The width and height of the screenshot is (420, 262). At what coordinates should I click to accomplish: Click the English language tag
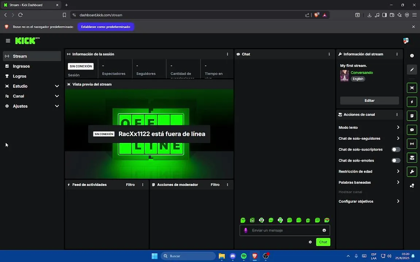tap(358, 79)
